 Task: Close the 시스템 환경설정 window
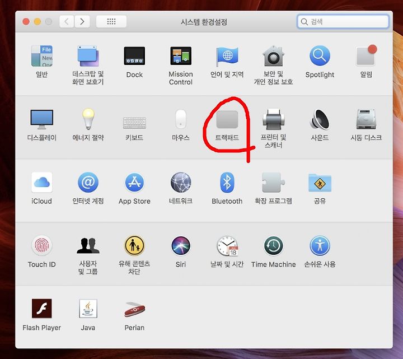click(x=26, y=22)
